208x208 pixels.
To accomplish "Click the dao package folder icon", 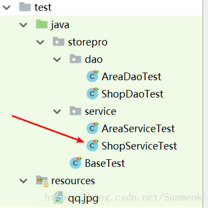I will (x=75, y=59).
